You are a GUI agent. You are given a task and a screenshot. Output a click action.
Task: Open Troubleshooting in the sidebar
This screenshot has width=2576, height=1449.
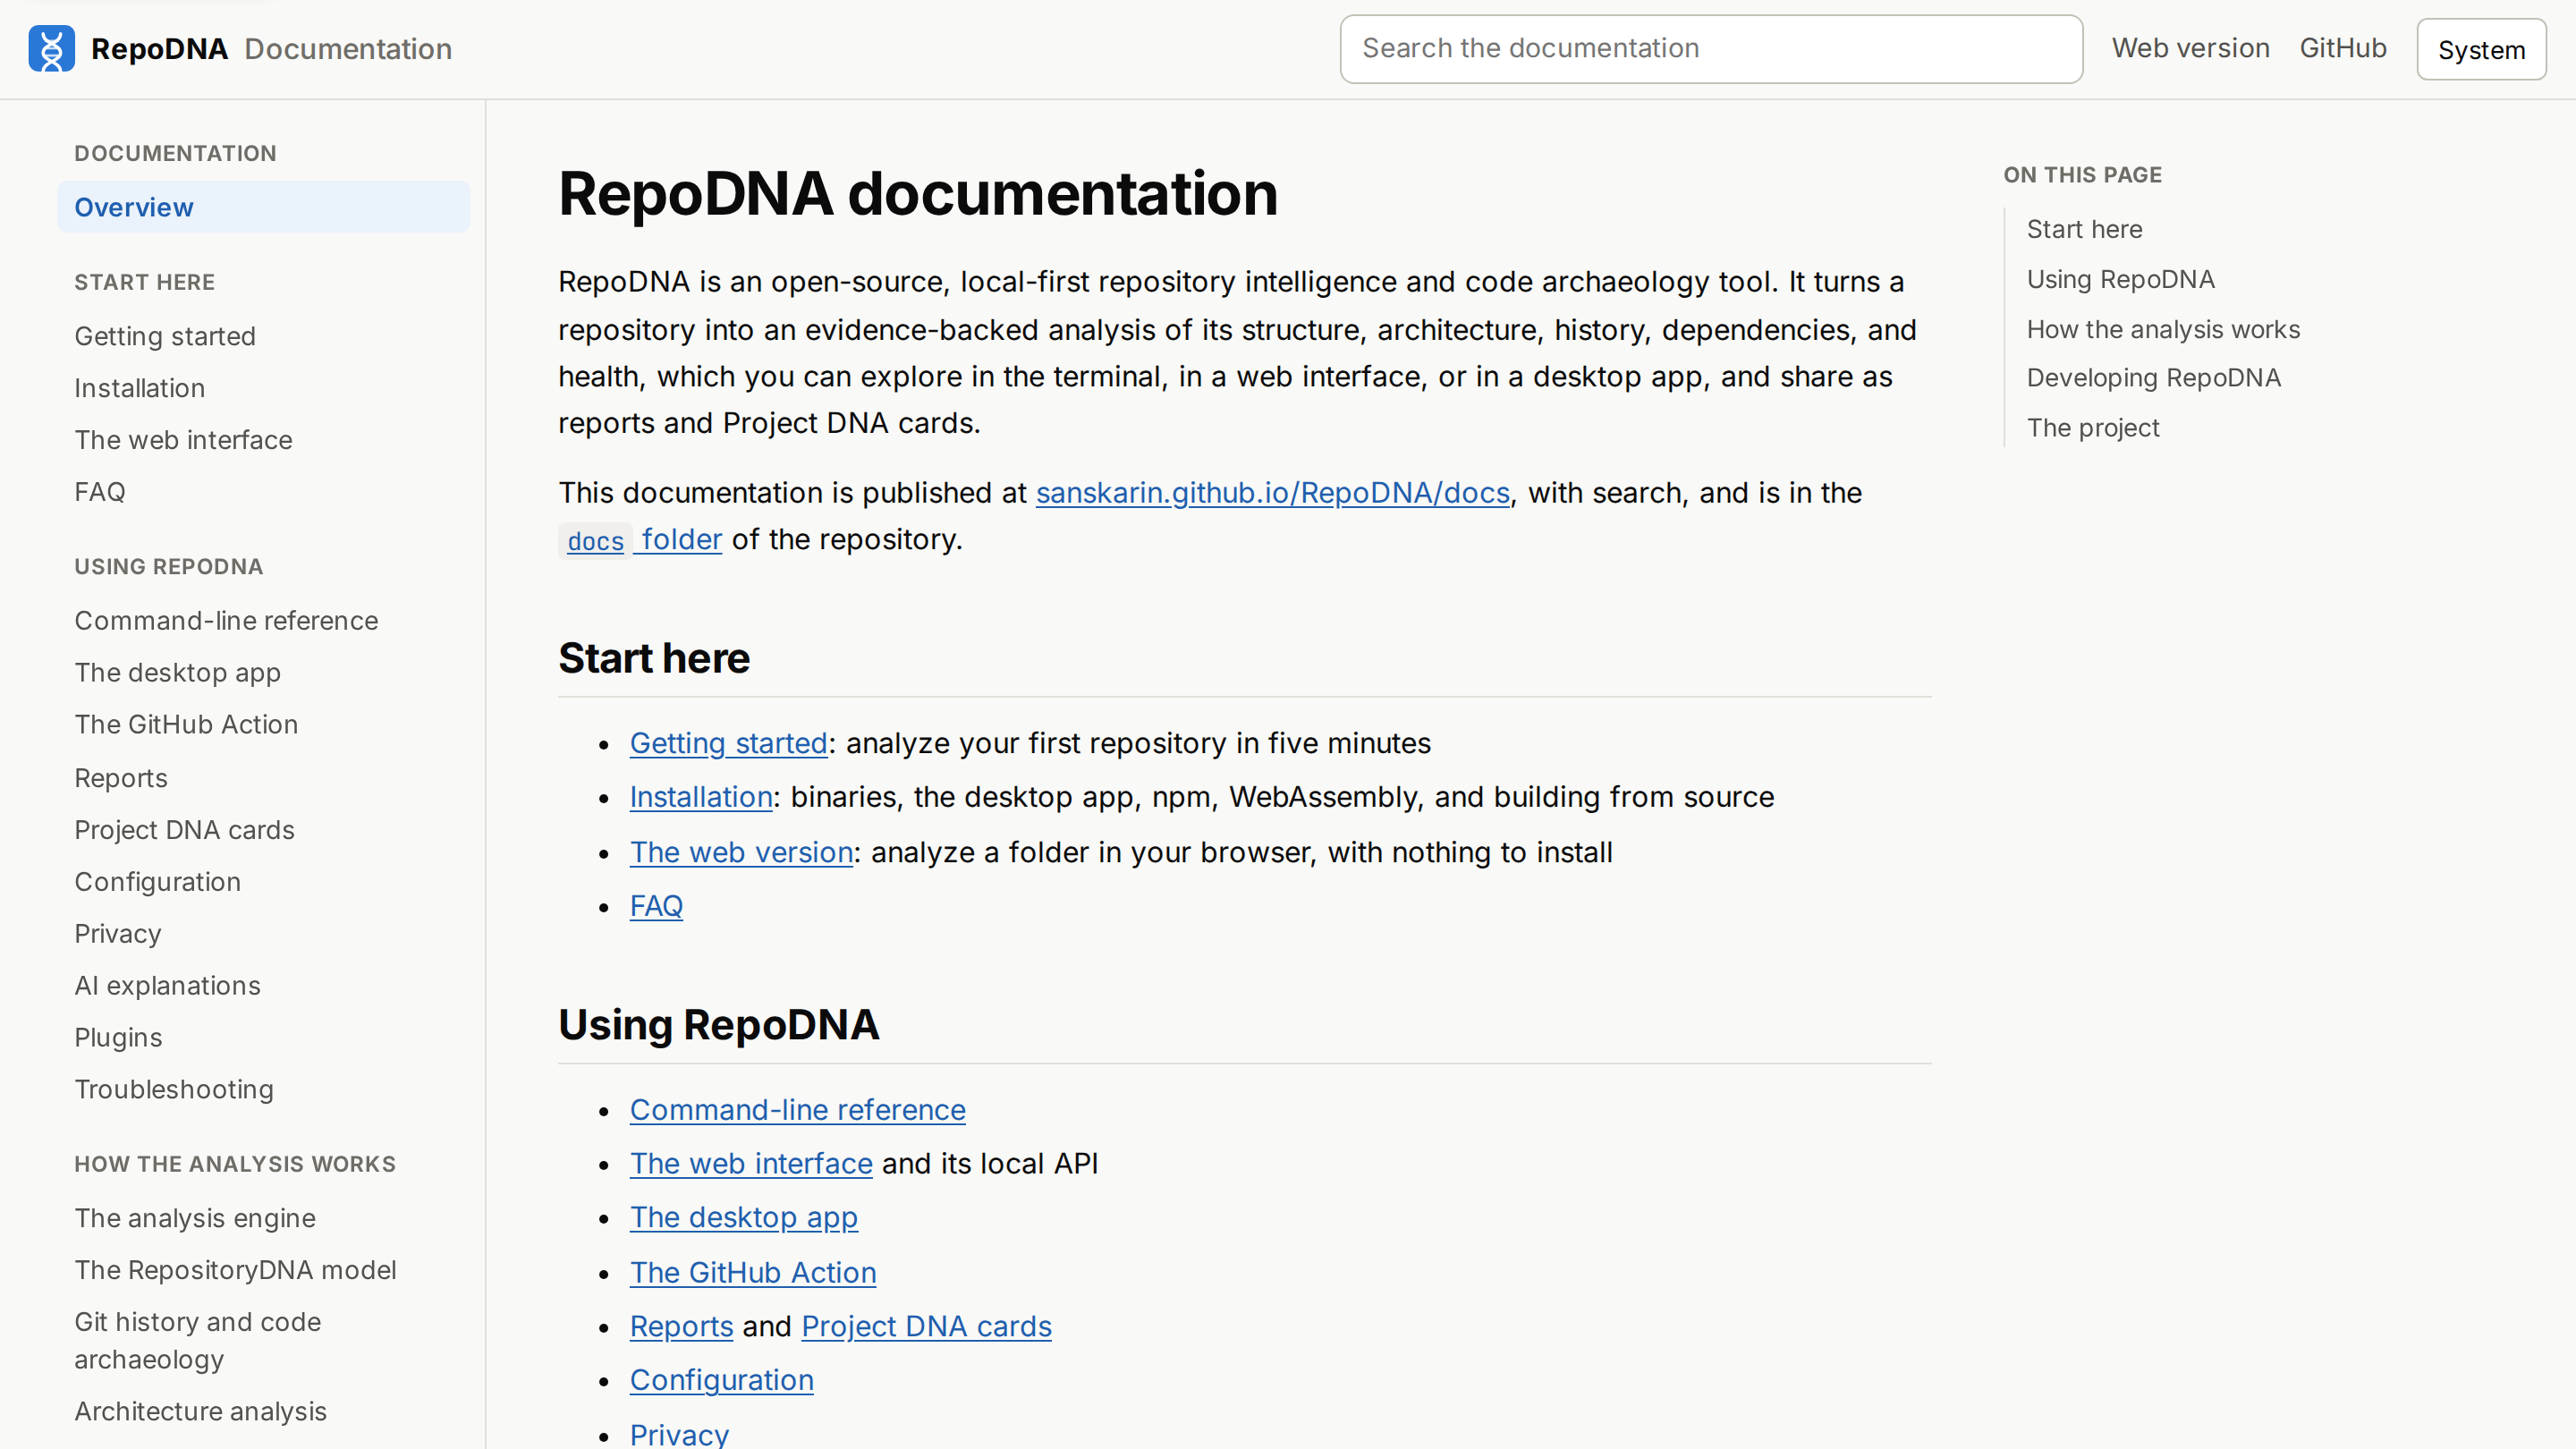click(x=174, y=1090)
